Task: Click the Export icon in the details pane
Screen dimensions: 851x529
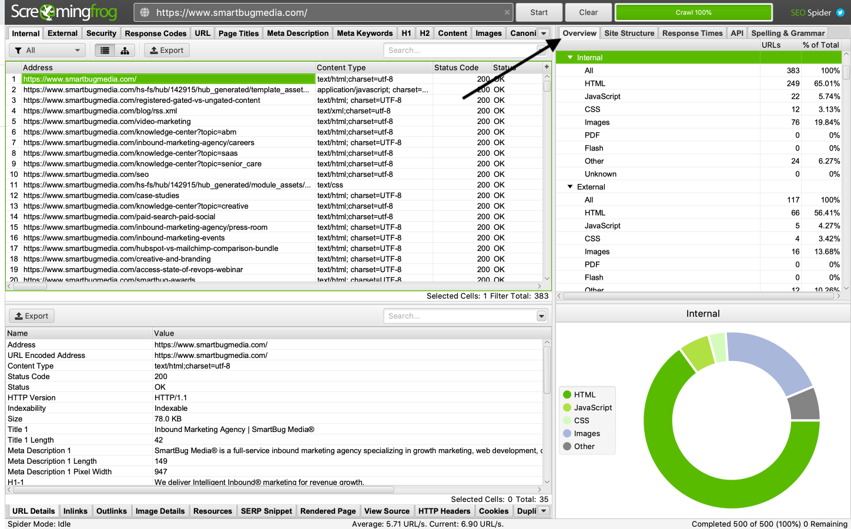Action: point(31,316)
